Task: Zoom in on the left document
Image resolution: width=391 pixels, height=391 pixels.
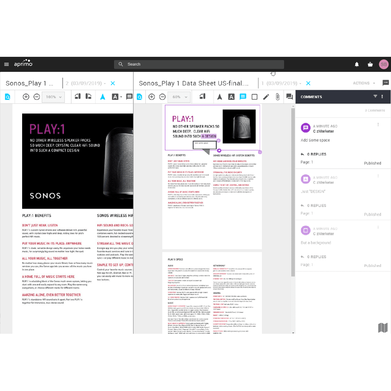Action: (26, 97)
